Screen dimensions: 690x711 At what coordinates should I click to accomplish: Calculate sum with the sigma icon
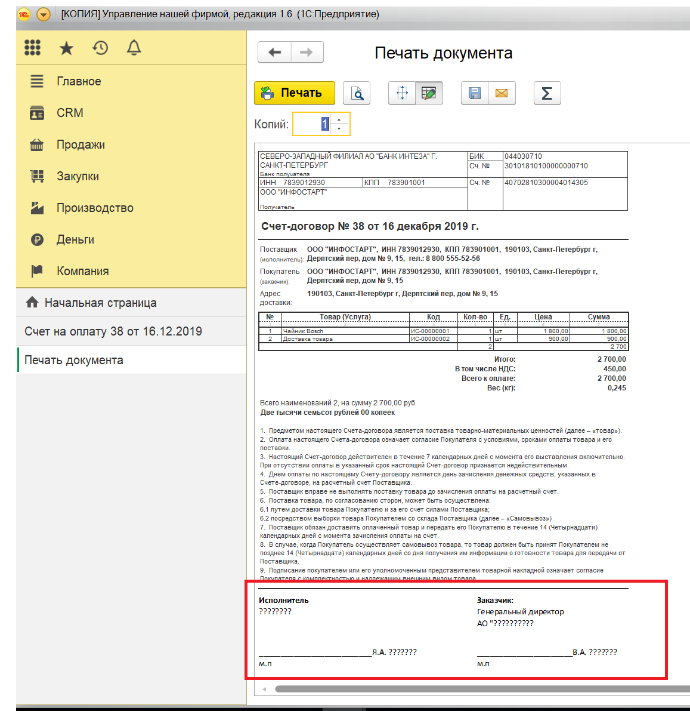(x=547, y=93)
